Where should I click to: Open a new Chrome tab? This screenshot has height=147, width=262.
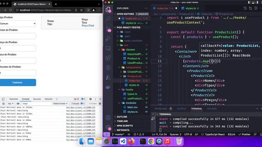pos(56,4)
